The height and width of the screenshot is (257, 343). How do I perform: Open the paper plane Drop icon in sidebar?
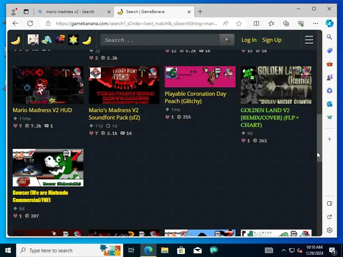pos(330,117)
